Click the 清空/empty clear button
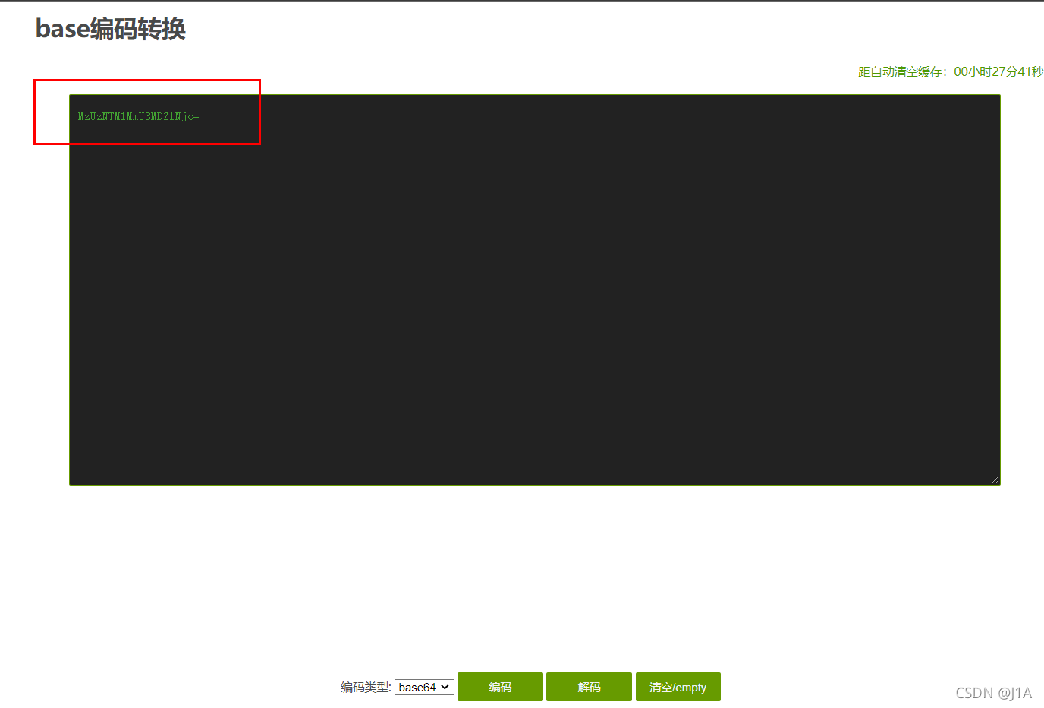 pos(678,687)
